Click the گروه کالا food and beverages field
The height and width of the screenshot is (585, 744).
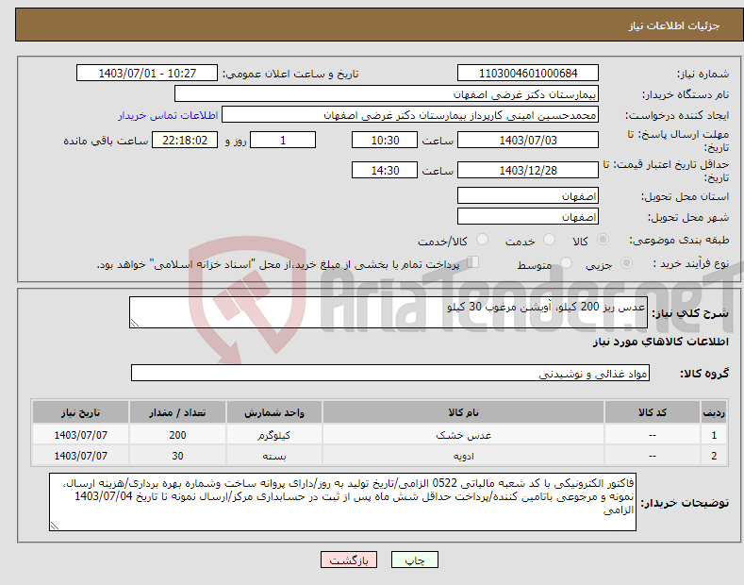click(x=390, y=374)
